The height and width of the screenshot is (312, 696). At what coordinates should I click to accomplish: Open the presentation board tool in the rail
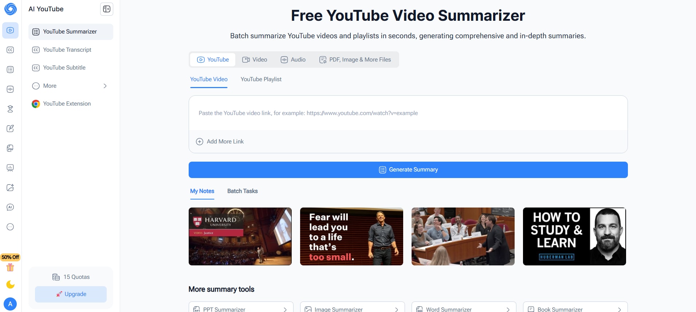pyautogui.click(x=10, y=168)
